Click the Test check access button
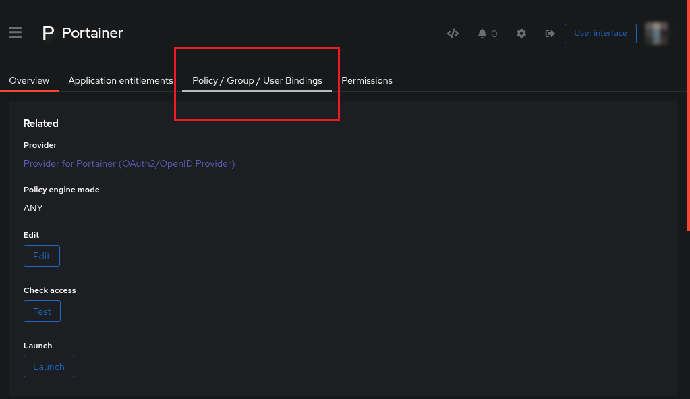Viewport: 690px width, 399px height. click(x=42, y=311)
